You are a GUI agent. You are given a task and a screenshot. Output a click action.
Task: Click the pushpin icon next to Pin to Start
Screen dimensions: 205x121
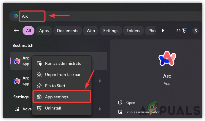[x=39, y=86]
